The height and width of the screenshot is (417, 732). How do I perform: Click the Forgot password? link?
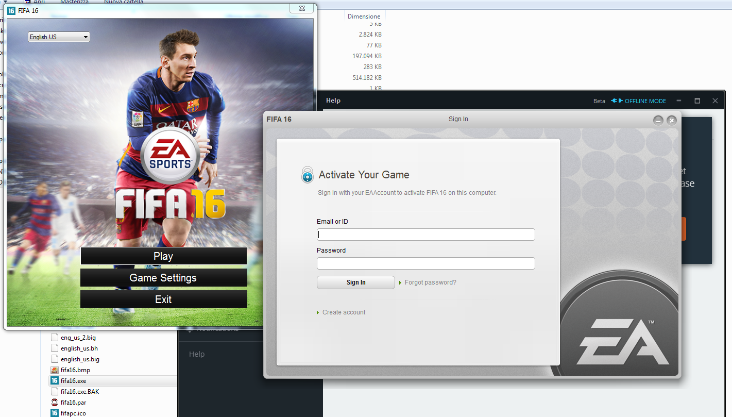[430, 282]
